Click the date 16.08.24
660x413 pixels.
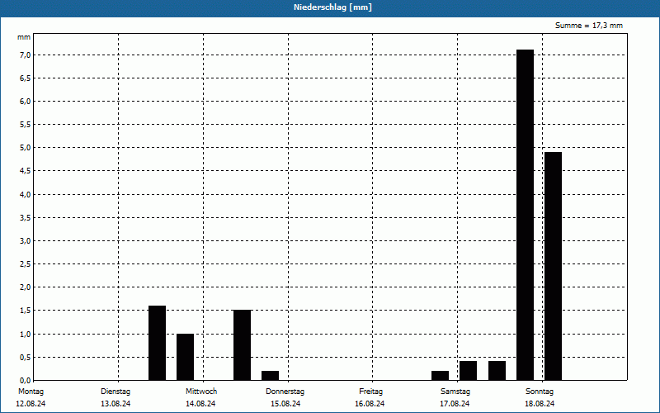[370, 404]
